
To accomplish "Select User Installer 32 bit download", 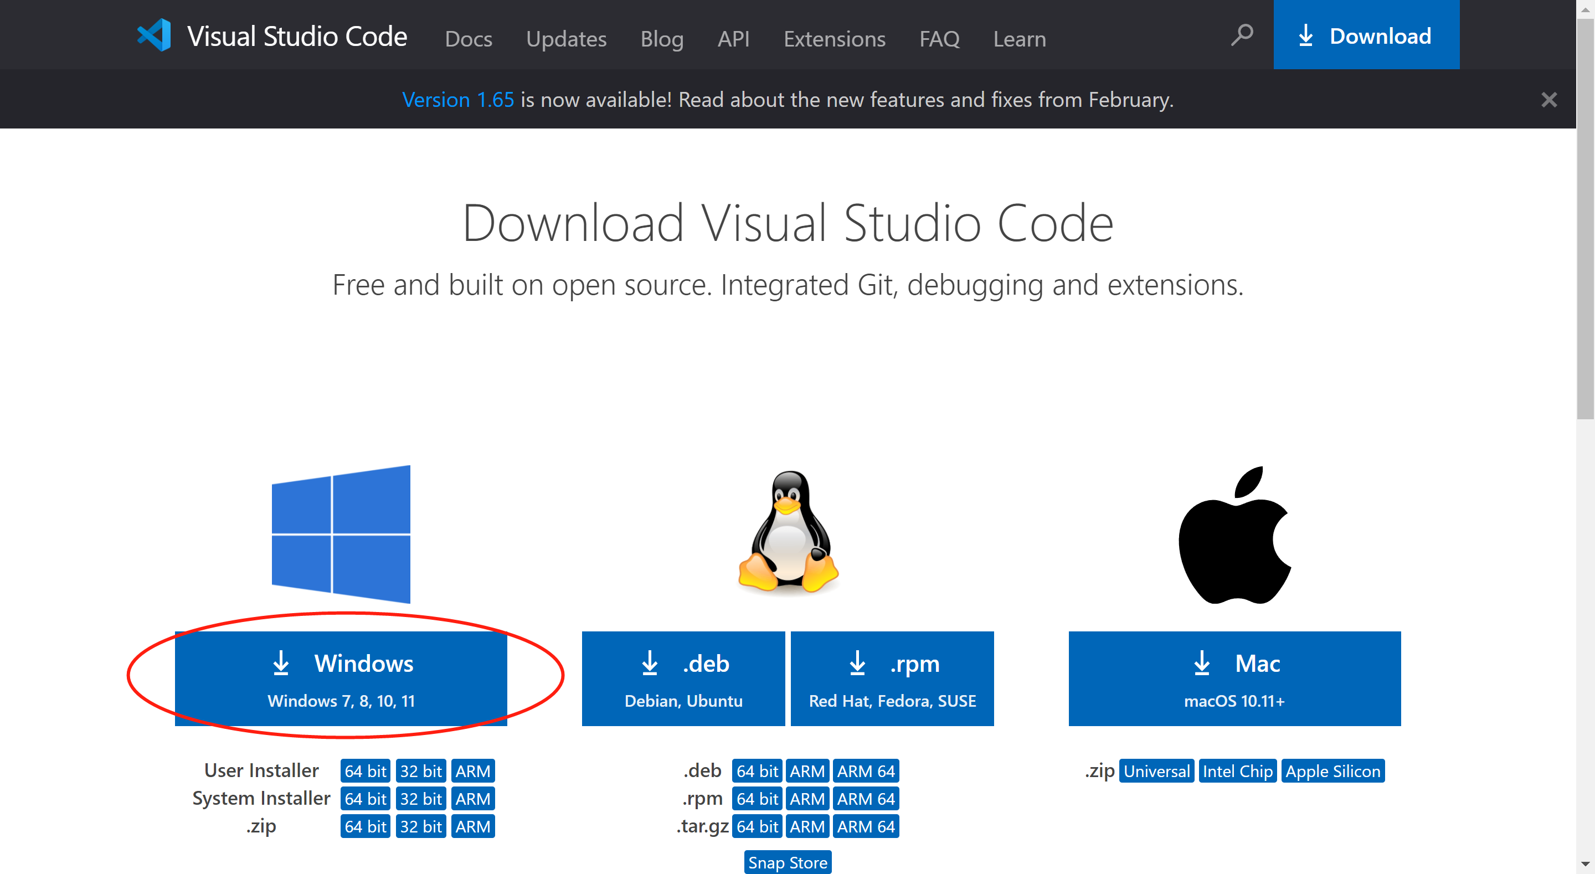I will click(421, 771).
